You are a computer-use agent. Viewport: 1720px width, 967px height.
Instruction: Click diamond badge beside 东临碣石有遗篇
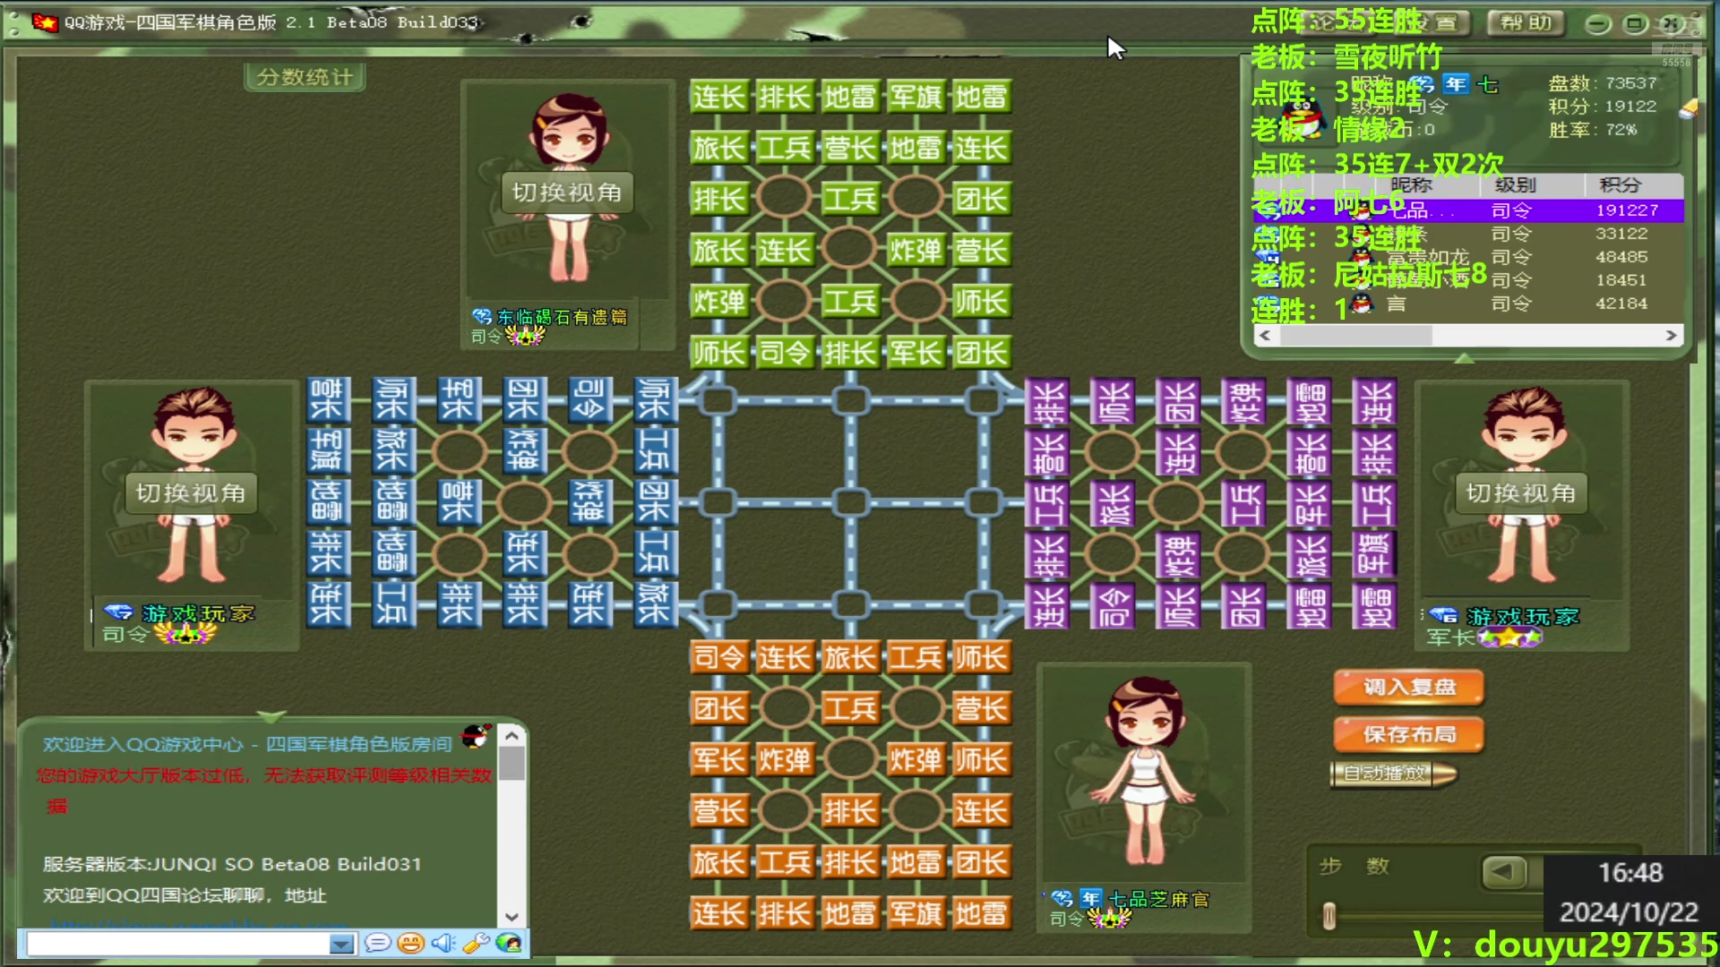tap(482, 316)
